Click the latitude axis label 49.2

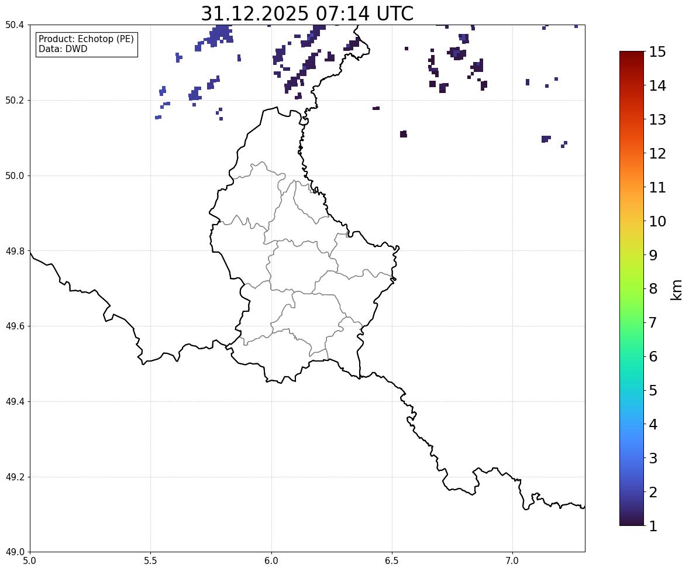pos(14,477)
